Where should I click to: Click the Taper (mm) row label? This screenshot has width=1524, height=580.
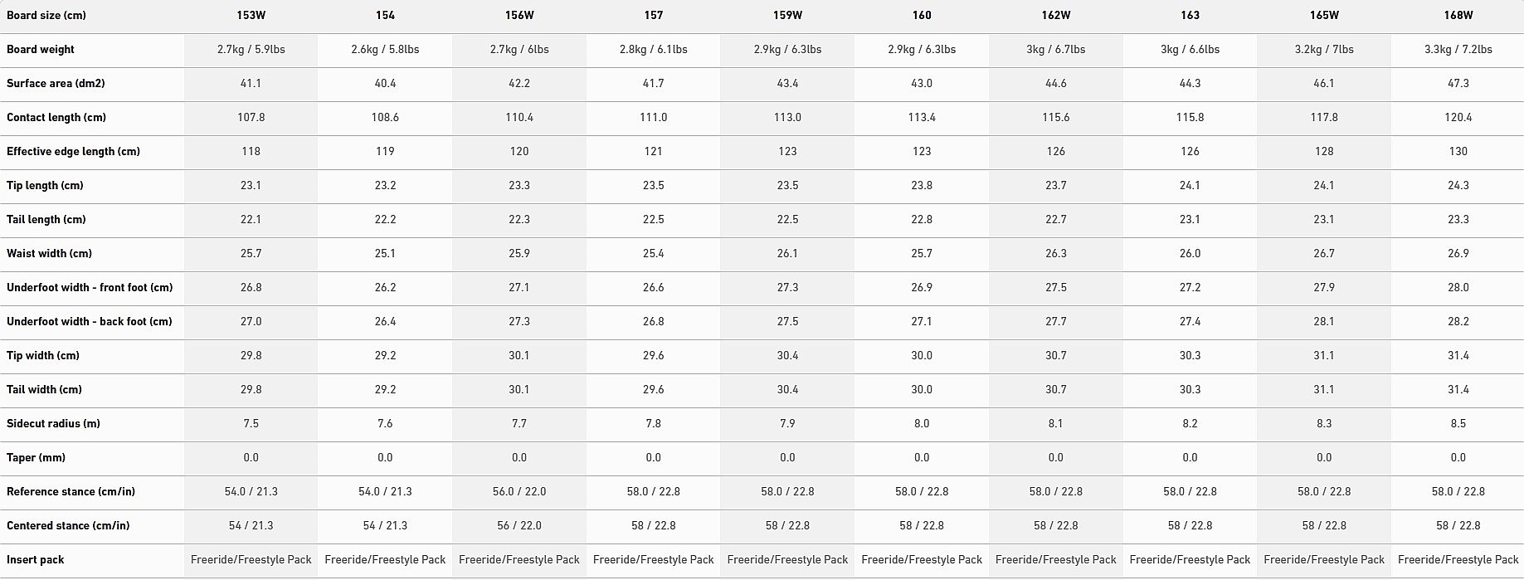pos(36,457)
